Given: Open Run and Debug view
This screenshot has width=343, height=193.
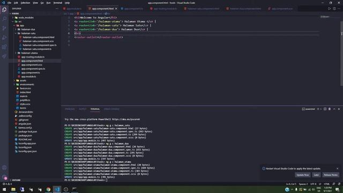Looking at the screenshot, I should (4, 38).
